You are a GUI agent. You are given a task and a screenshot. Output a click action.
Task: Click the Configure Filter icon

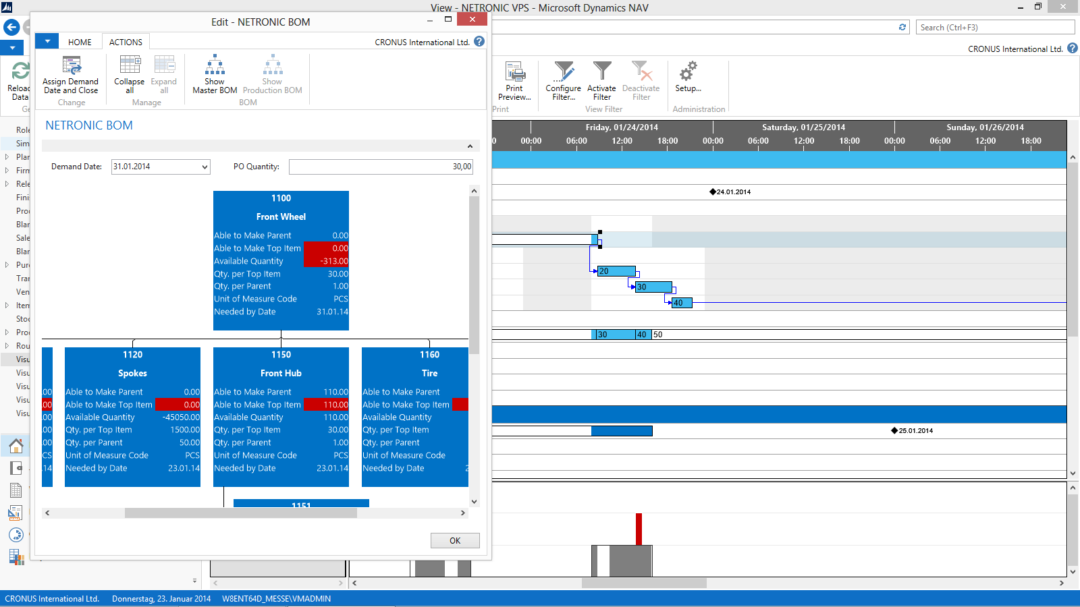point(564,71)
